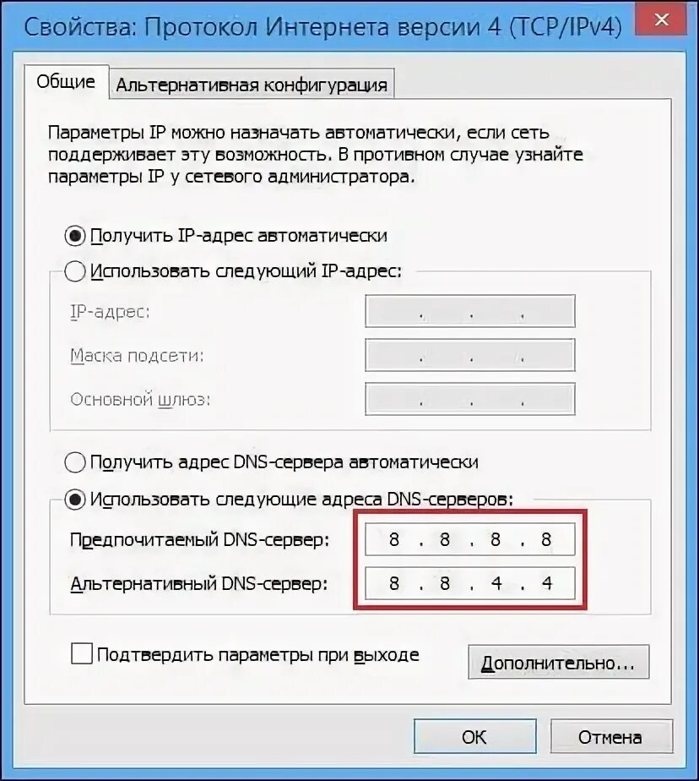Select Использовать следующие адреса DNS-серверов option

[74, 500]
